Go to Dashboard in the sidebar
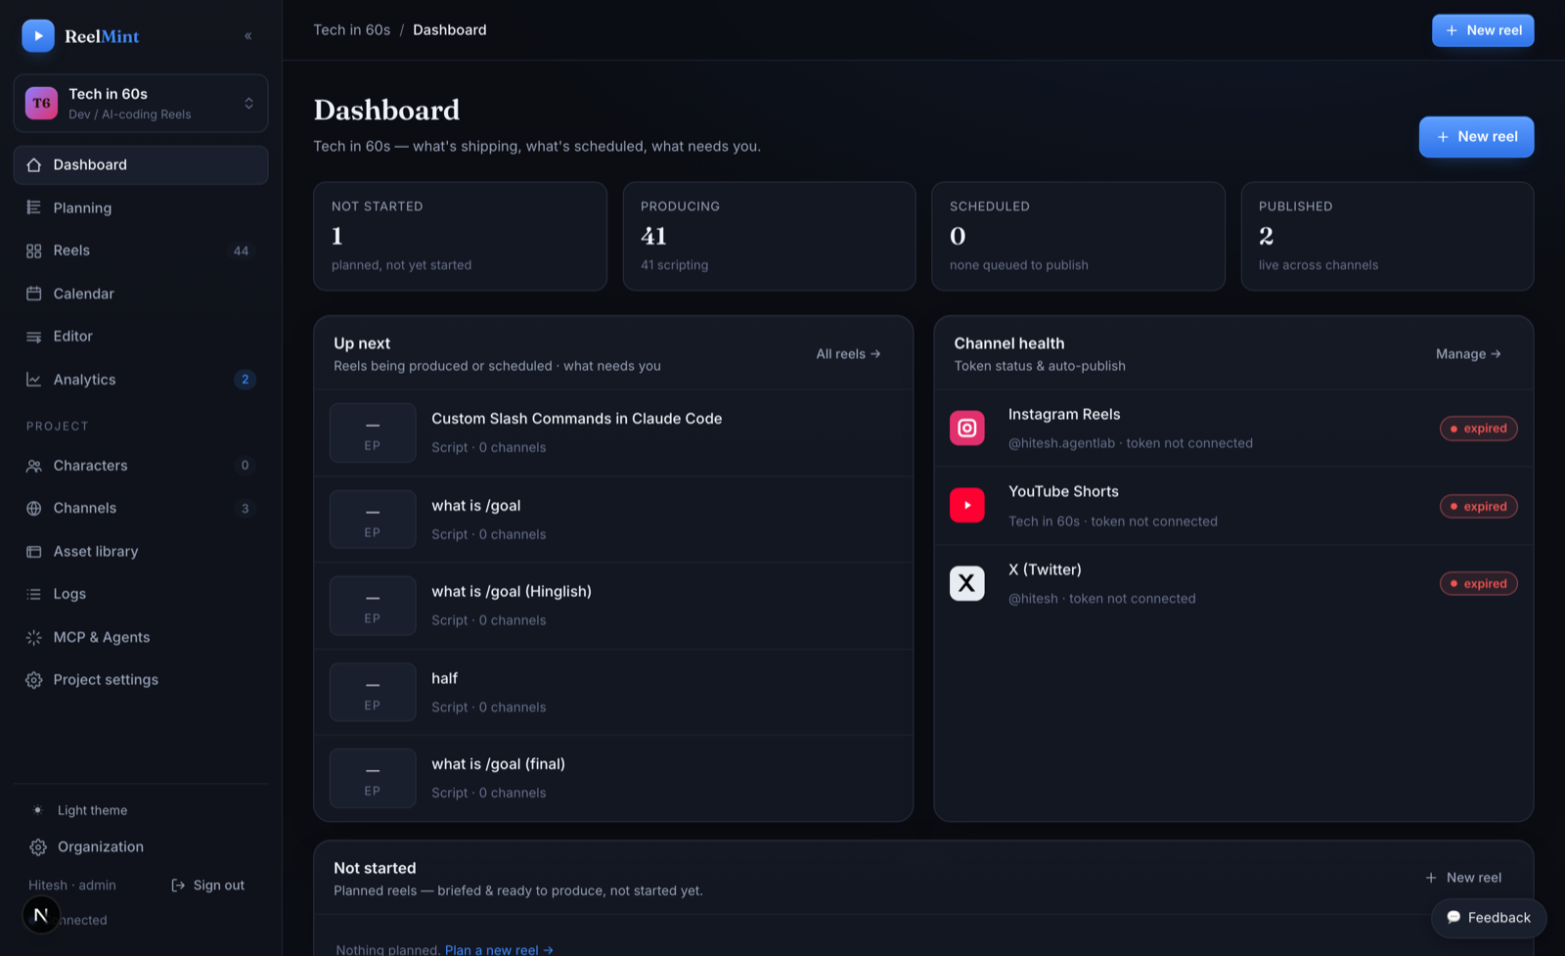1565x956 pixels. click(141, 164)
